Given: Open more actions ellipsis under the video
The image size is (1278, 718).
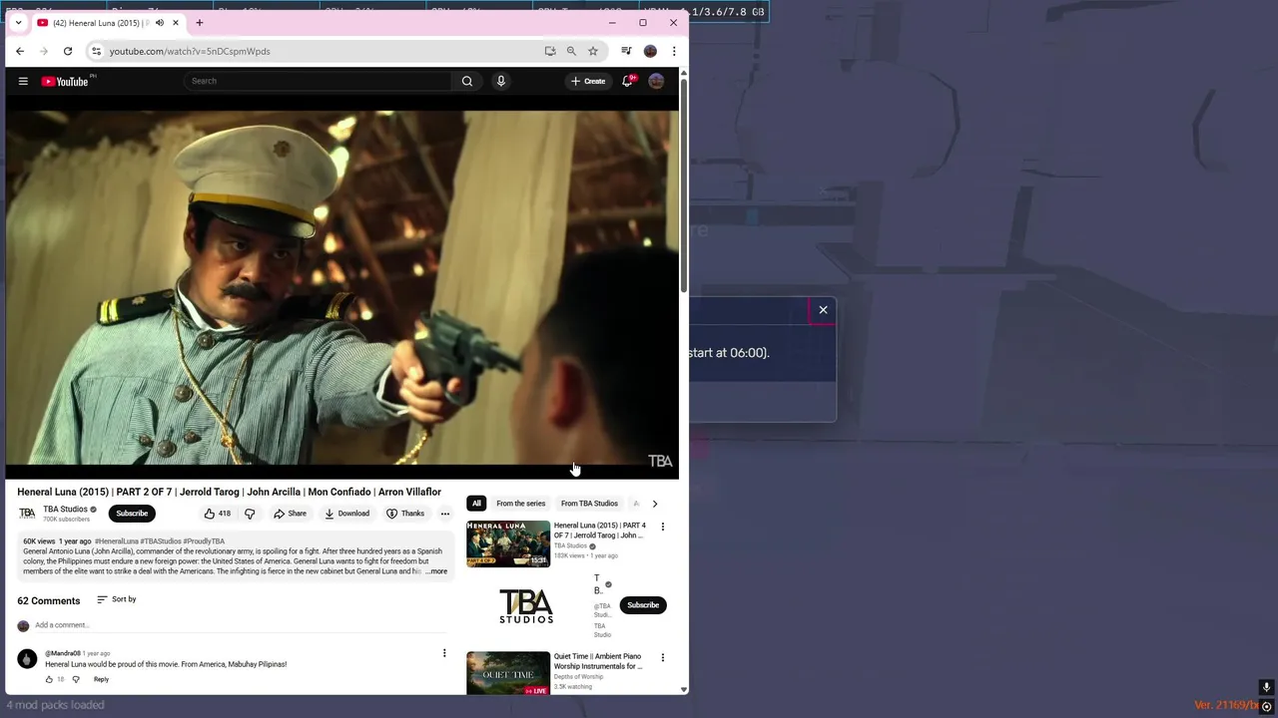Looking at the screenshot, I should (444, 514).
